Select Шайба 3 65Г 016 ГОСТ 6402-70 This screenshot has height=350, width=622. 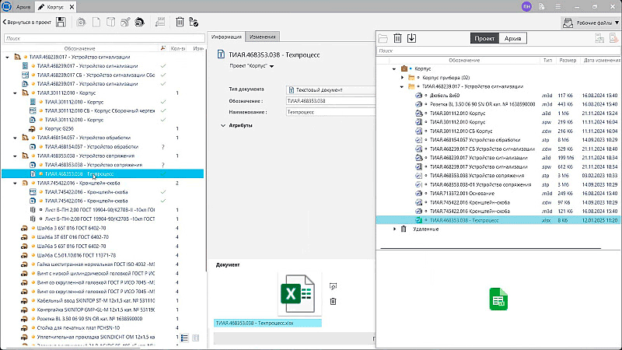[x=72, y=228]
